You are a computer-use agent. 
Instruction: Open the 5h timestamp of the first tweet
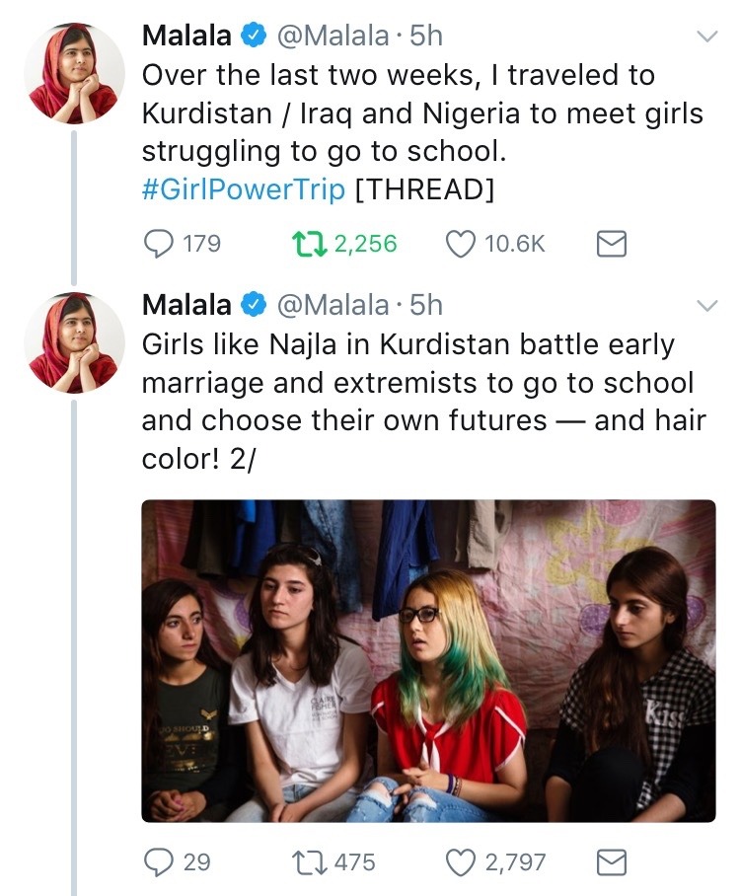point(426,37)
